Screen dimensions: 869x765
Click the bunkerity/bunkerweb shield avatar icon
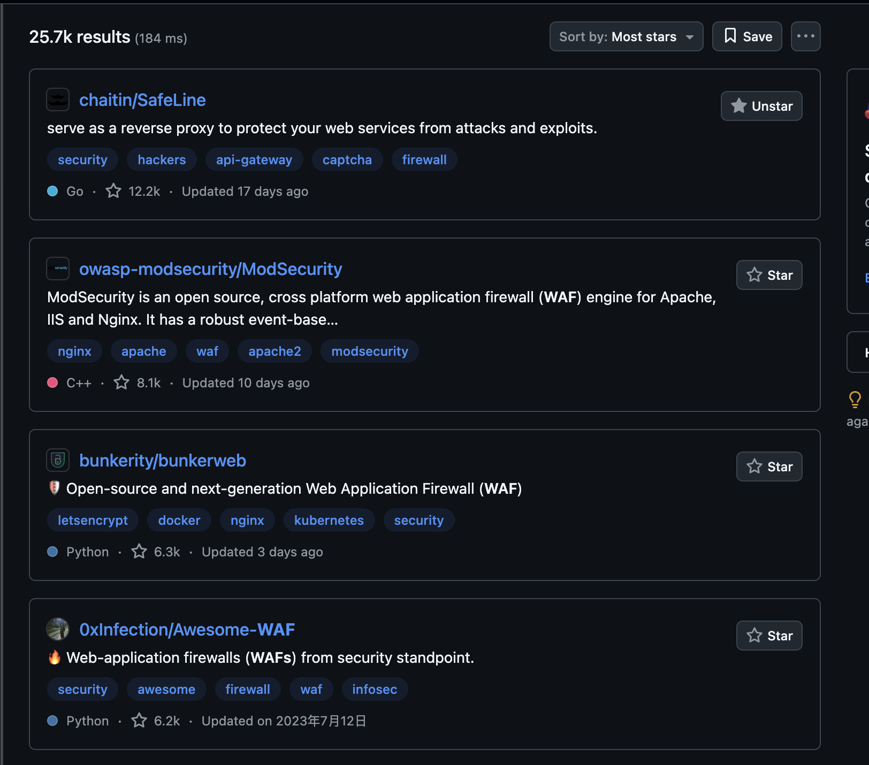(x=58, y=460)
